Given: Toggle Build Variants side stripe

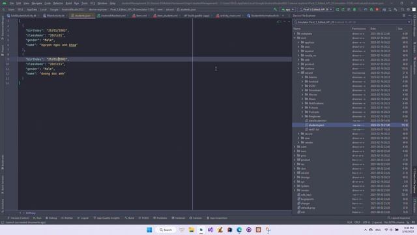Looking at the screenshot, I should click(x=3, y=185).
